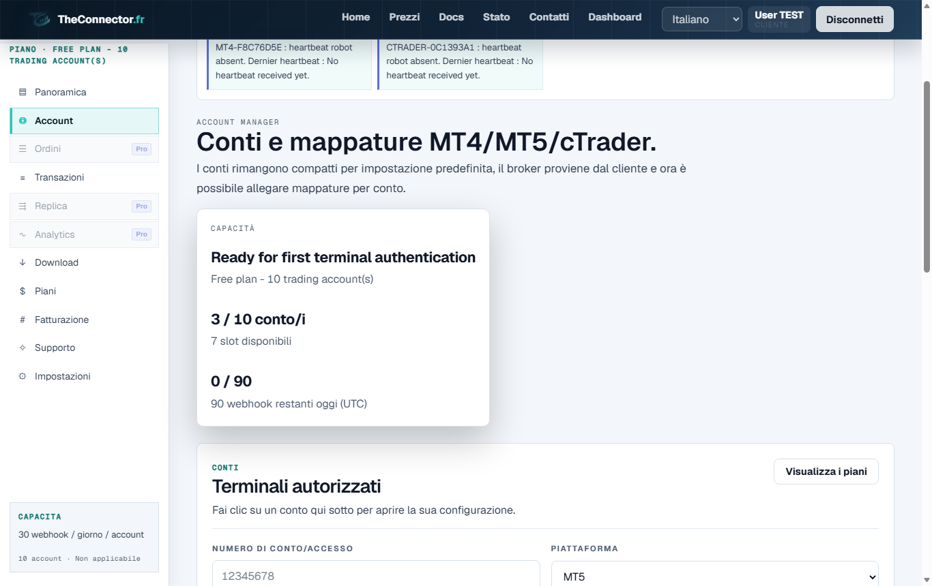
Task: Click the '3 / 10 conto/i' value
Action: pyautogui.click(x=258, y=319)
